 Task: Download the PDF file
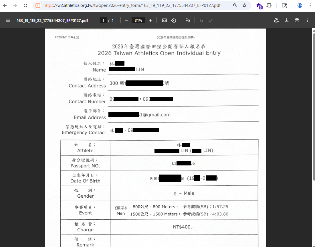pyautogui.click(x=287, y=21)
